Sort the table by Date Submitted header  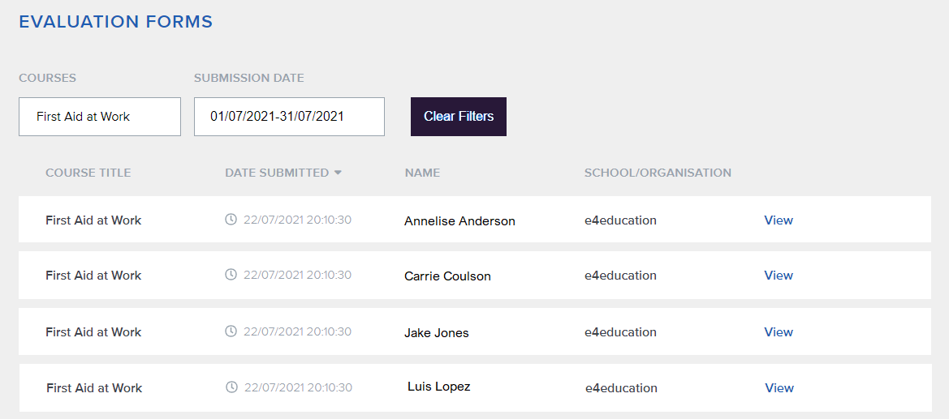point(277,173)
